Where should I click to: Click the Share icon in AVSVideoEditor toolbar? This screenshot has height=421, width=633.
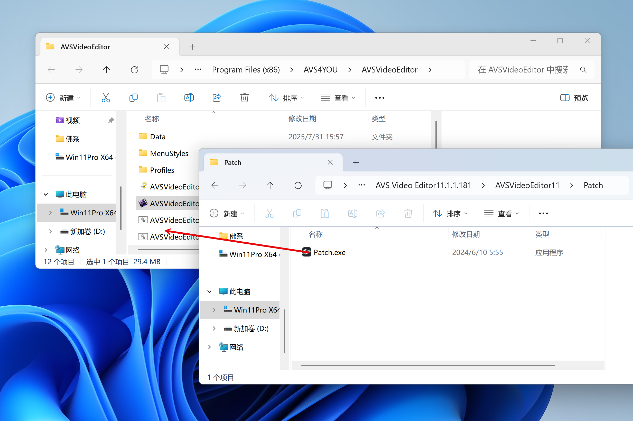(217, 98)
